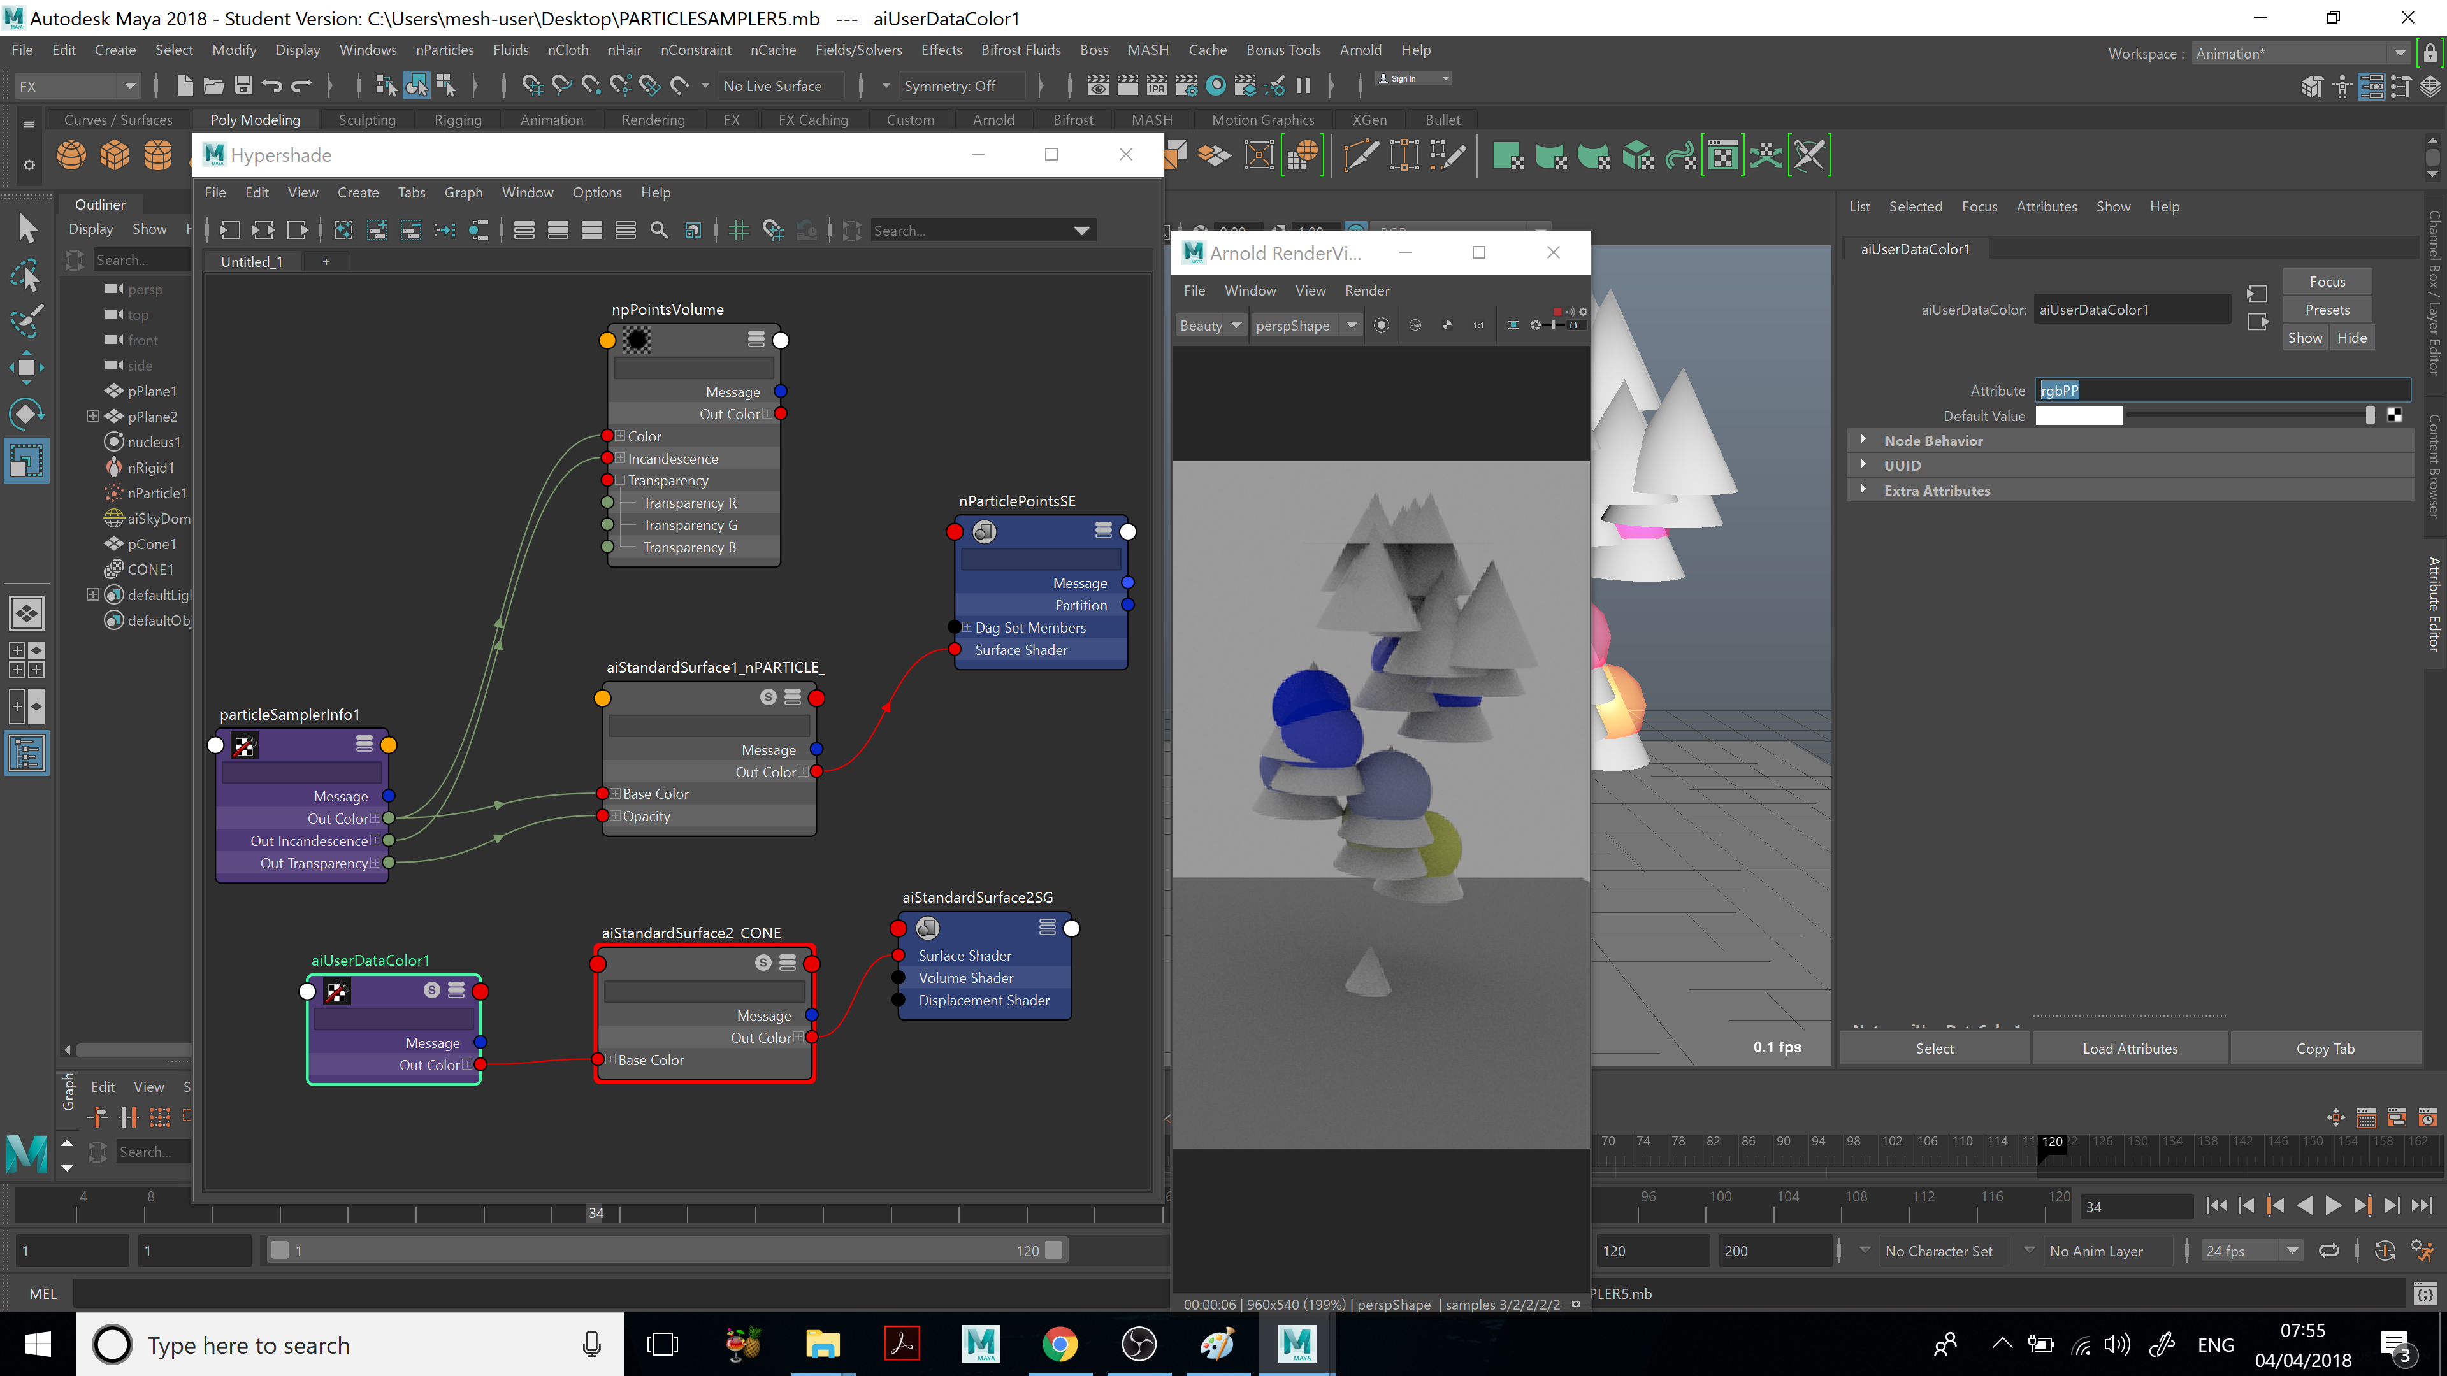Click the Copy Tab button
This screenshot has width=2447, height=1376.
tap(2325, 1049)
